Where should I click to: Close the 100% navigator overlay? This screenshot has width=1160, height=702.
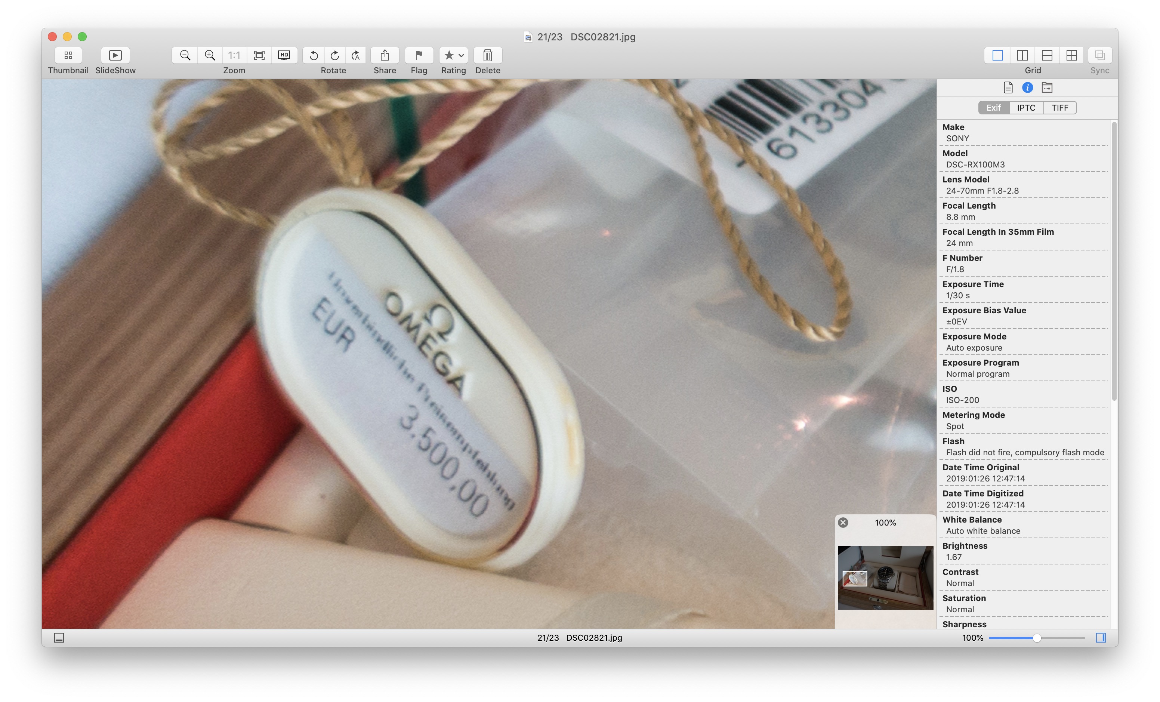point(843,523)
